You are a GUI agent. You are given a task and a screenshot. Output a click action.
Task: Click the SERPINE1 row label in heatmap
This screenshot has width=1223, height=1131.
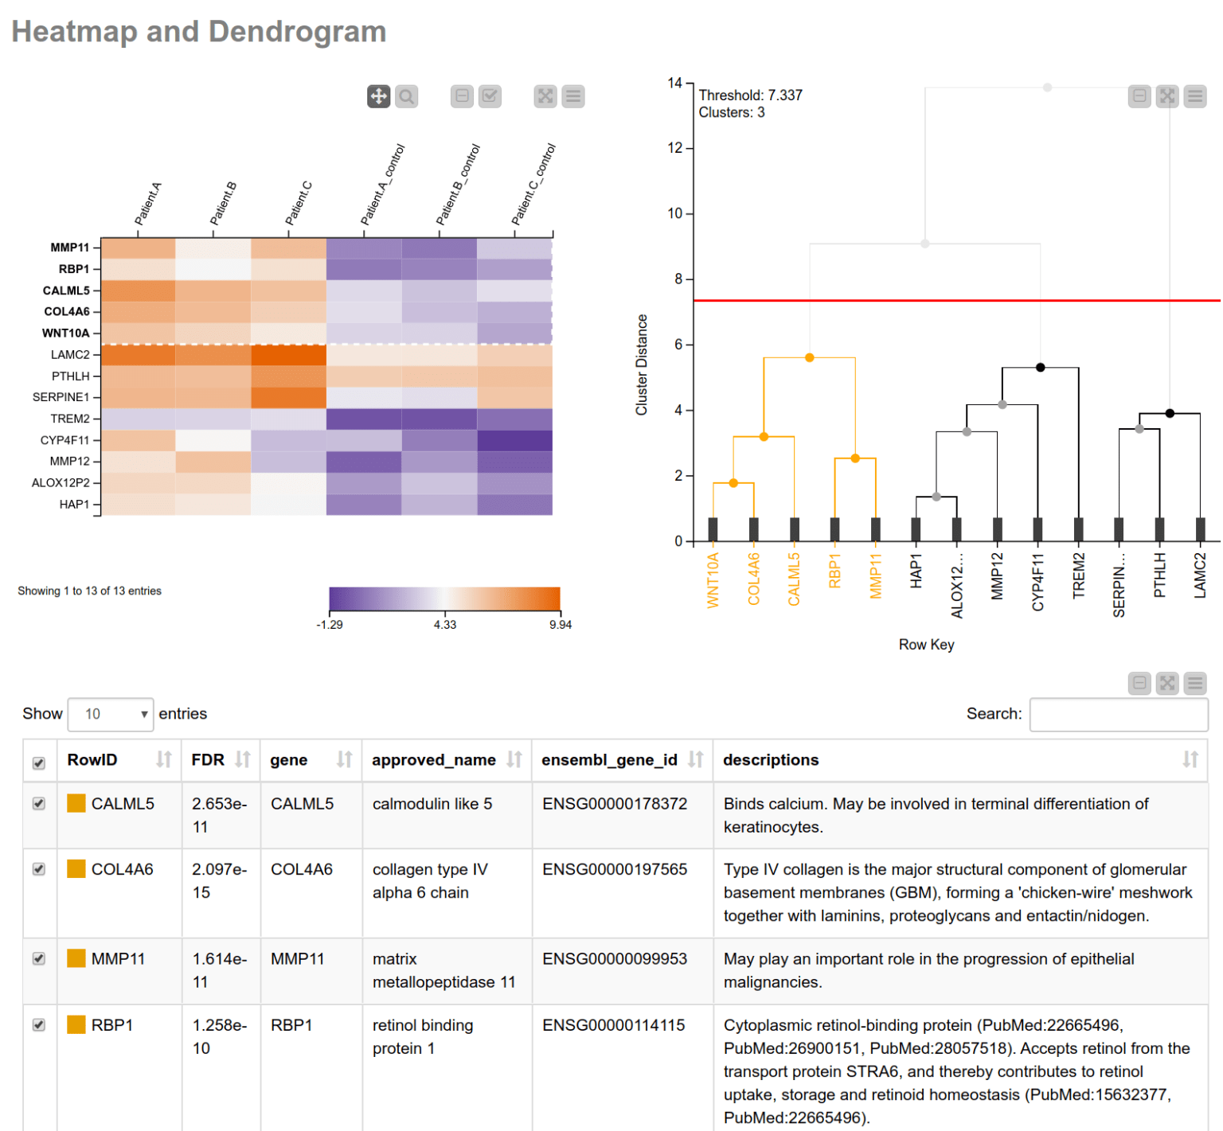coord(61,397)
